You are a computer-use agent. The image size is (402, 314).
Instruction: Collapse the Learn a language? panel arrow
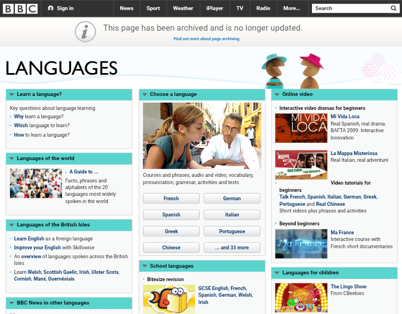point(12,94)
